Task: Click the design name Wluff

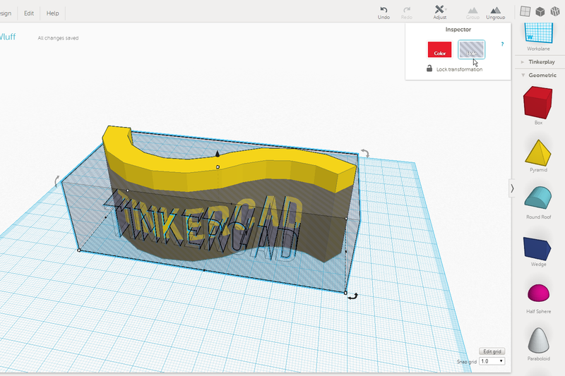Action: (x=7, y=37)
